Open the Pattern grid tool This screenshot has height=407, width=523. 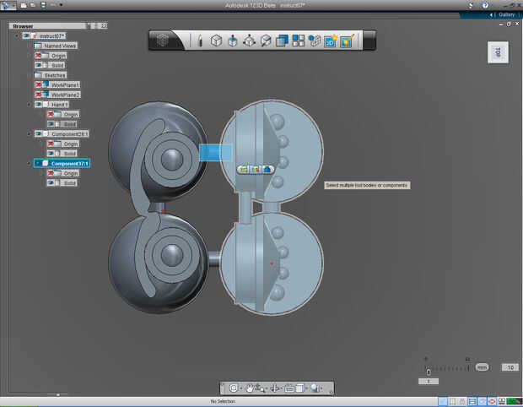[x=298, y=41]
